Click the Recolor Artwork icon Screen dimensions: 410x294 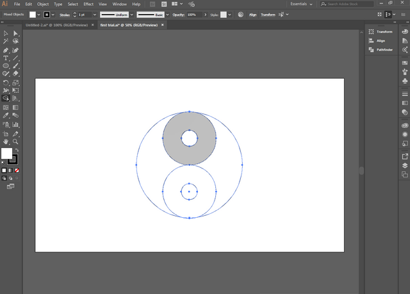[240, 14]
